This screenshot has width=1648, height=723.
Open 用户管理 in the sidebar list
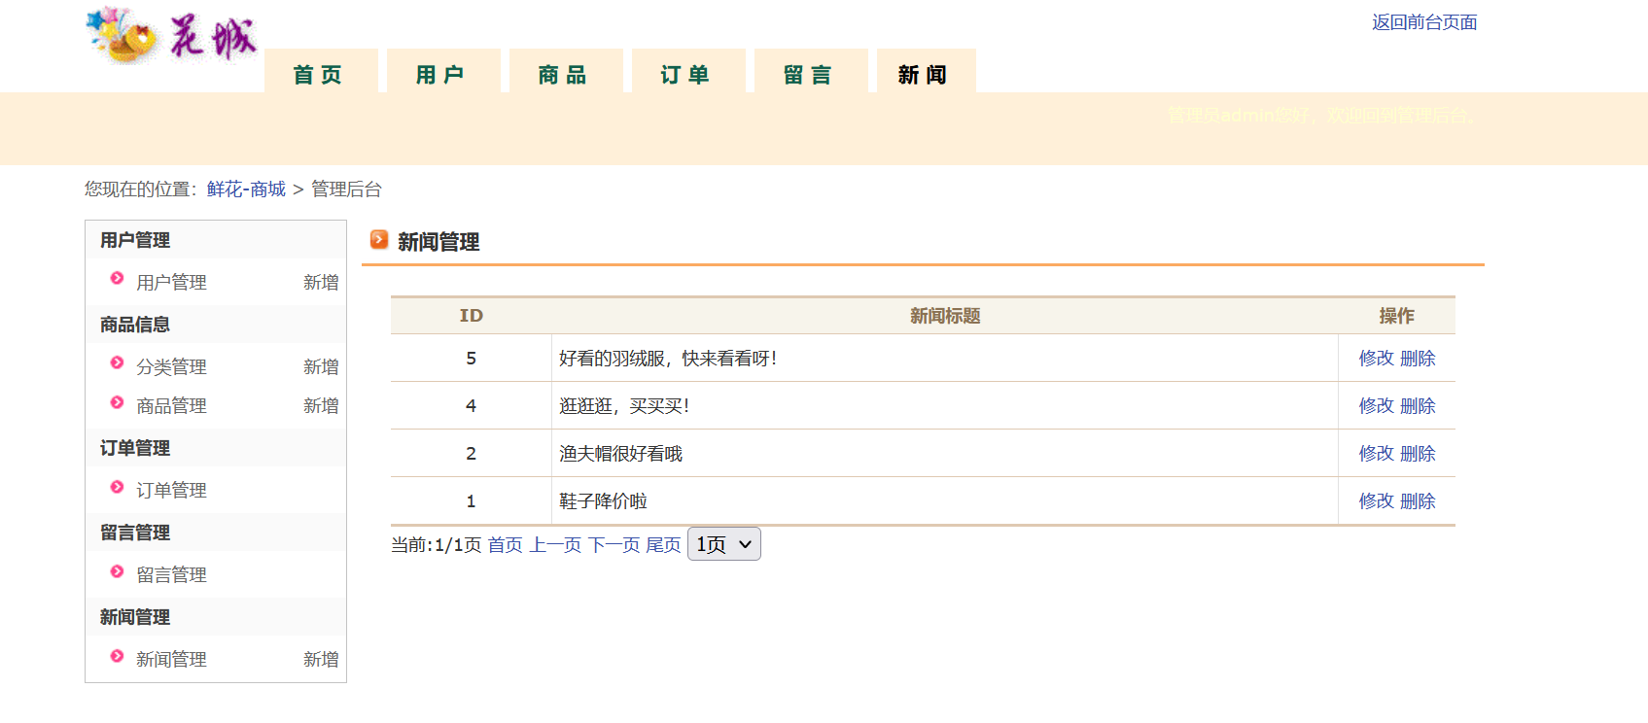(x=171, y=283)
